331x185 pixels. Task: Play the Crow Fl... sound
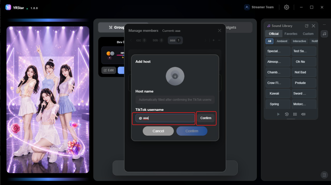click(x=278, y=83)
